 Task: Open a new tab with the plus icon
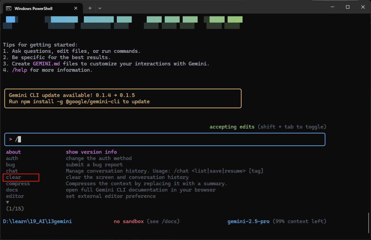(90, 8)
